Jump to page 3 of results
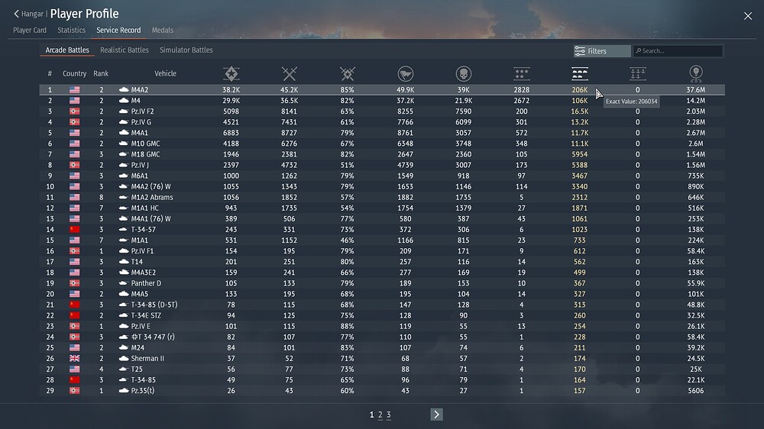 point(388,414)
